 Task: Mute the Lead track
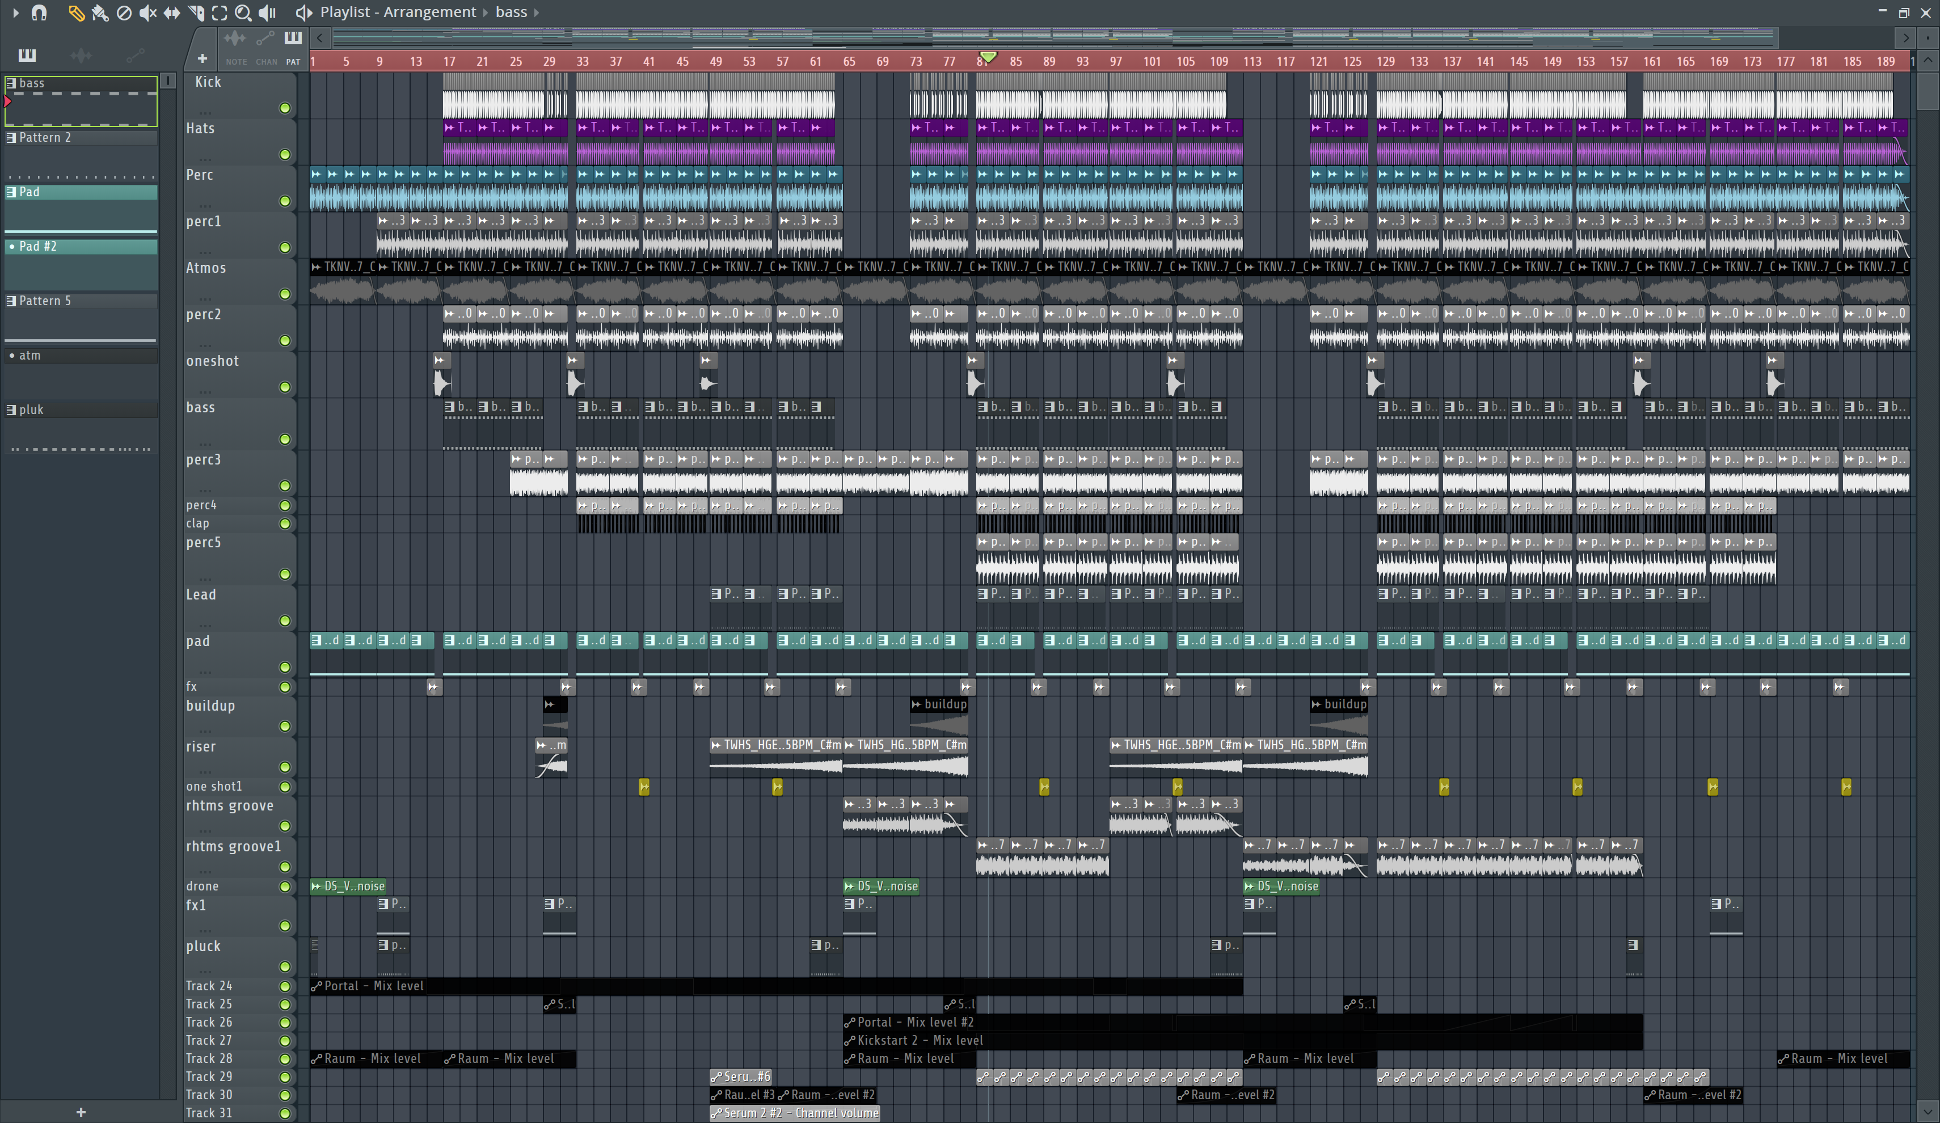285,621
